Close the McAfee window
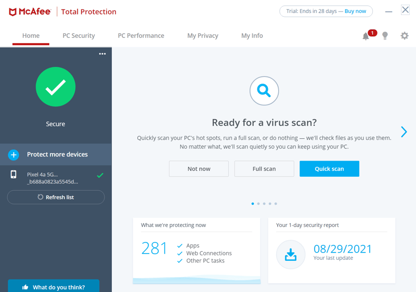This screenshot has height=292, width=416. 405,10
